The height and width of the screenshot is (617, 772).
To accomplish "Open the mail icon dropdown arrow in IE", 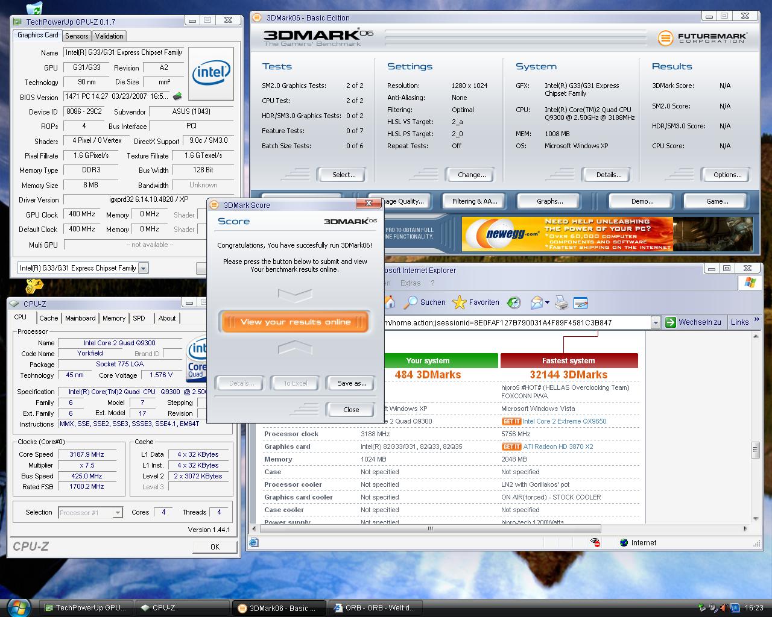I will click(547, 302).
